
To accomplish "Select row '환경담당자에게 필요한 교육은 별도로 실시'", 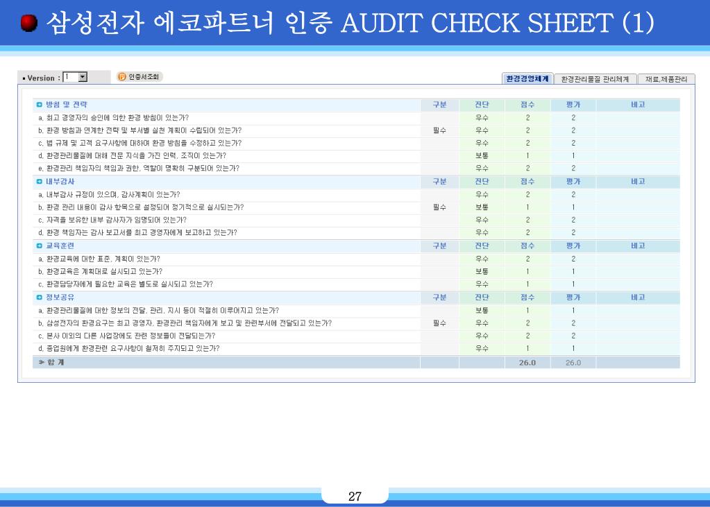I will 356,284.
